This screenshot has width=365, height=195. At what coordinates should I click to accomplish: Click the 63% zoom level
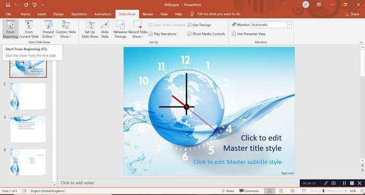352,191
